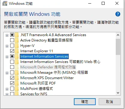Check Active Directory 輕量型目錄服務 checkbox
This screenshot has height=109, width=125.
(12, 40)
